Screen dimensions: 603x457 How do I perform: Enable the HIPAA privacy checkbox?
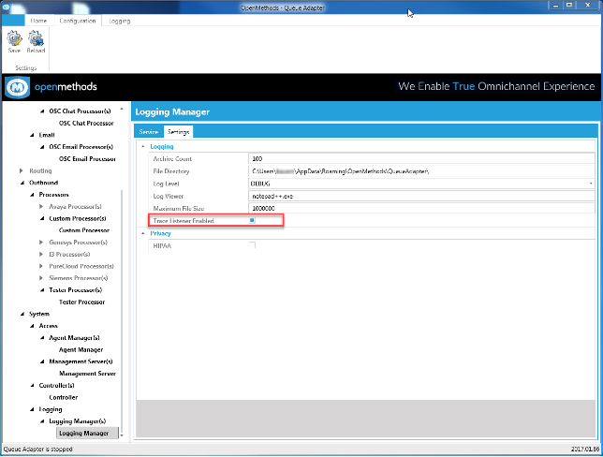pos(252,245)
